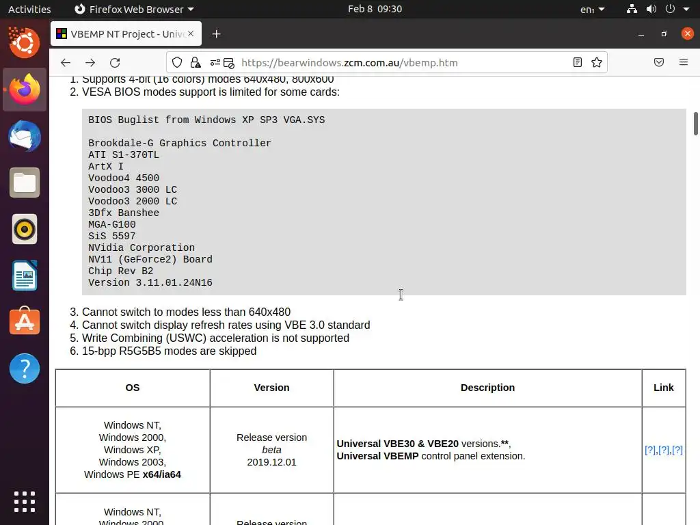Launch Rhythmbox music player
The width and height of the screenshot is (700, 525).
click(x=25, y=230)
